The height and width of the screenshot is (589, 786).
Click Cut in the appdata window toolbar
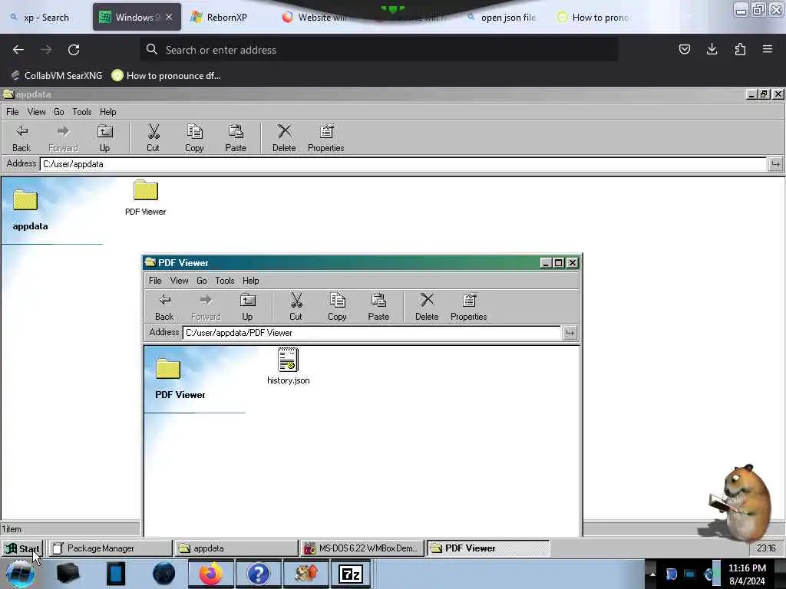click(x=153, y=138)
